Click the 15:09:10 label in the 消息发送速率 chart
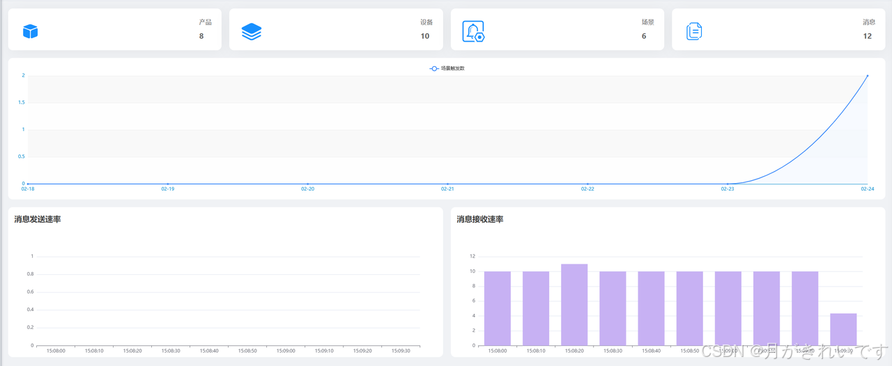 coord(324,351)
